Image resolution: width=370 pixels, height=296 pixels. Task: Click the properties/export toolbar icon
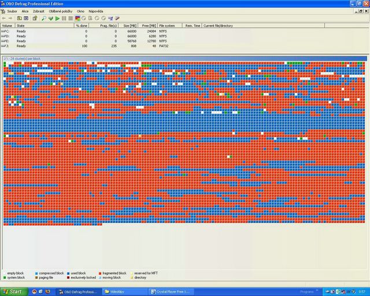pos(35,18)
